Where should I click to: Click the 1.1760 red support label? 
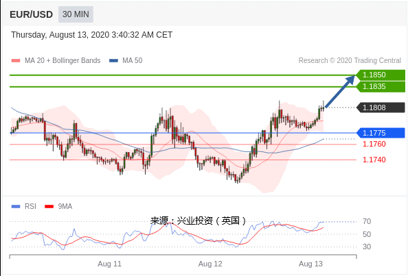tap(374, 144)
